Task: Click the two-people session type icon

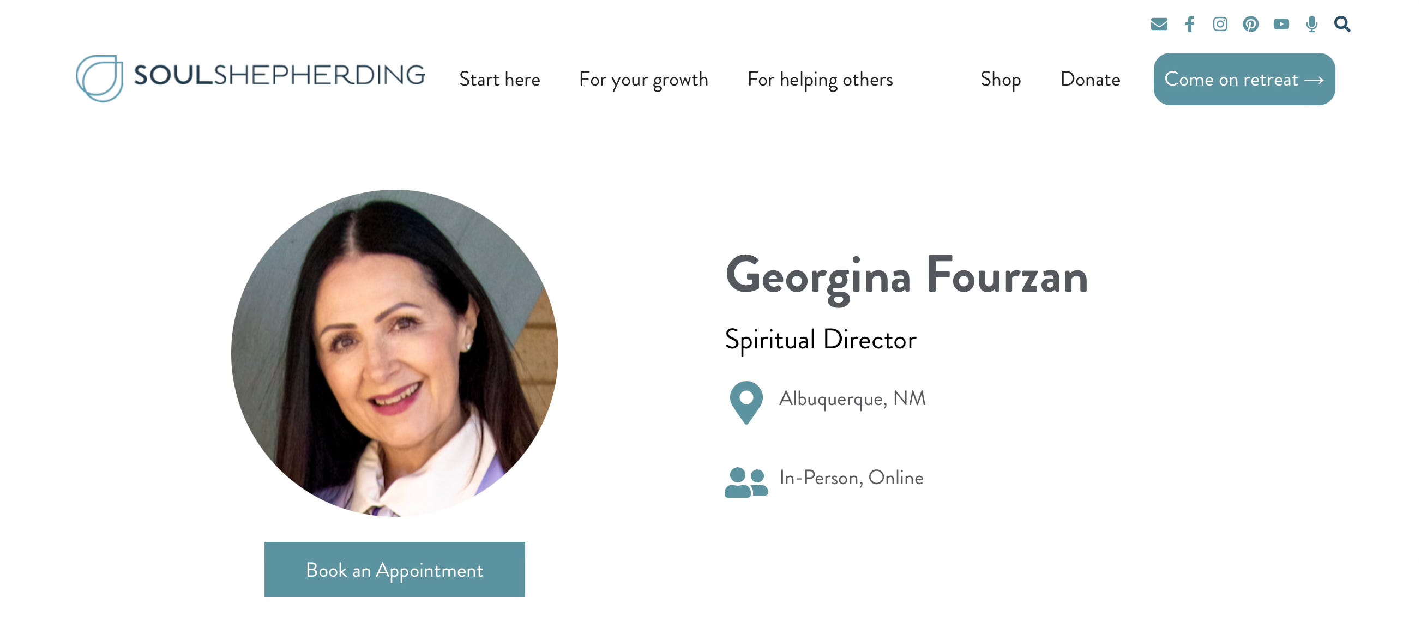Action: 746,482
